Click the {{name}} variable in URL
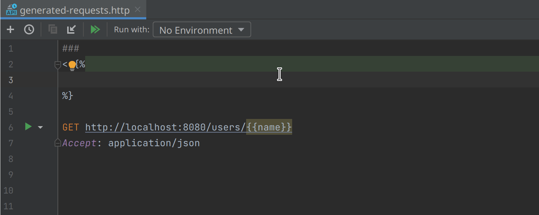Viewport: 539px width, 215px height. coord(269,127)
